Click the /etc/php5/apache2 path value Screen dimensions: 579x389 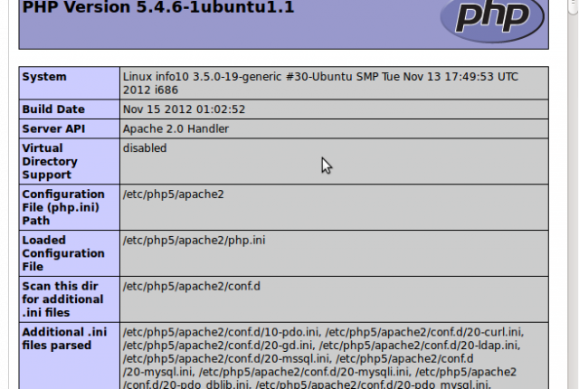click(173, 194)
